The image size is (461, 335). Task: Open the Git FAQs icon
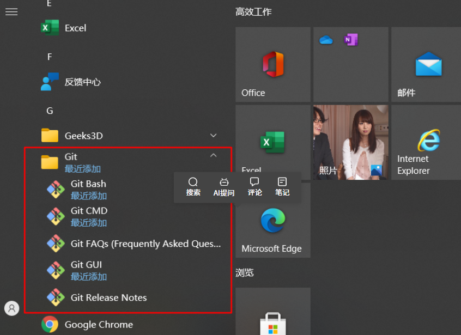pos(56,243)
